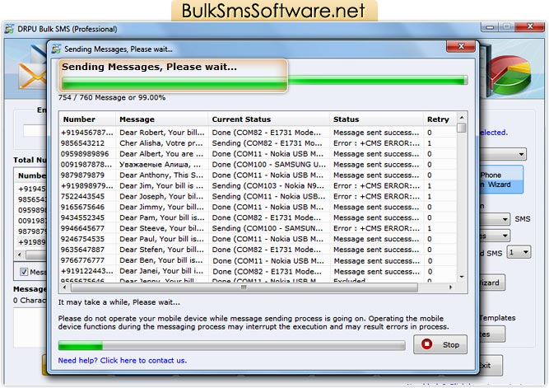Click message 'Cher Alisha, Votre pr...'
Viewport: 549px width, 388px height.
161,143
